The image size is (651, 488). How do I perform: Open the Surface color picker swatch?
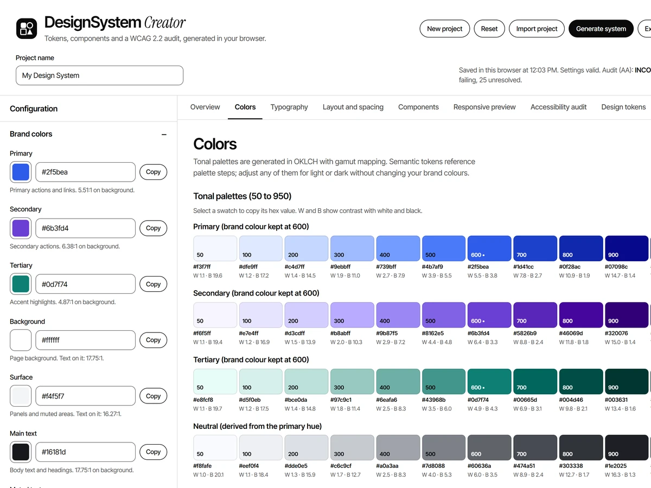click(x=21, y=396)
